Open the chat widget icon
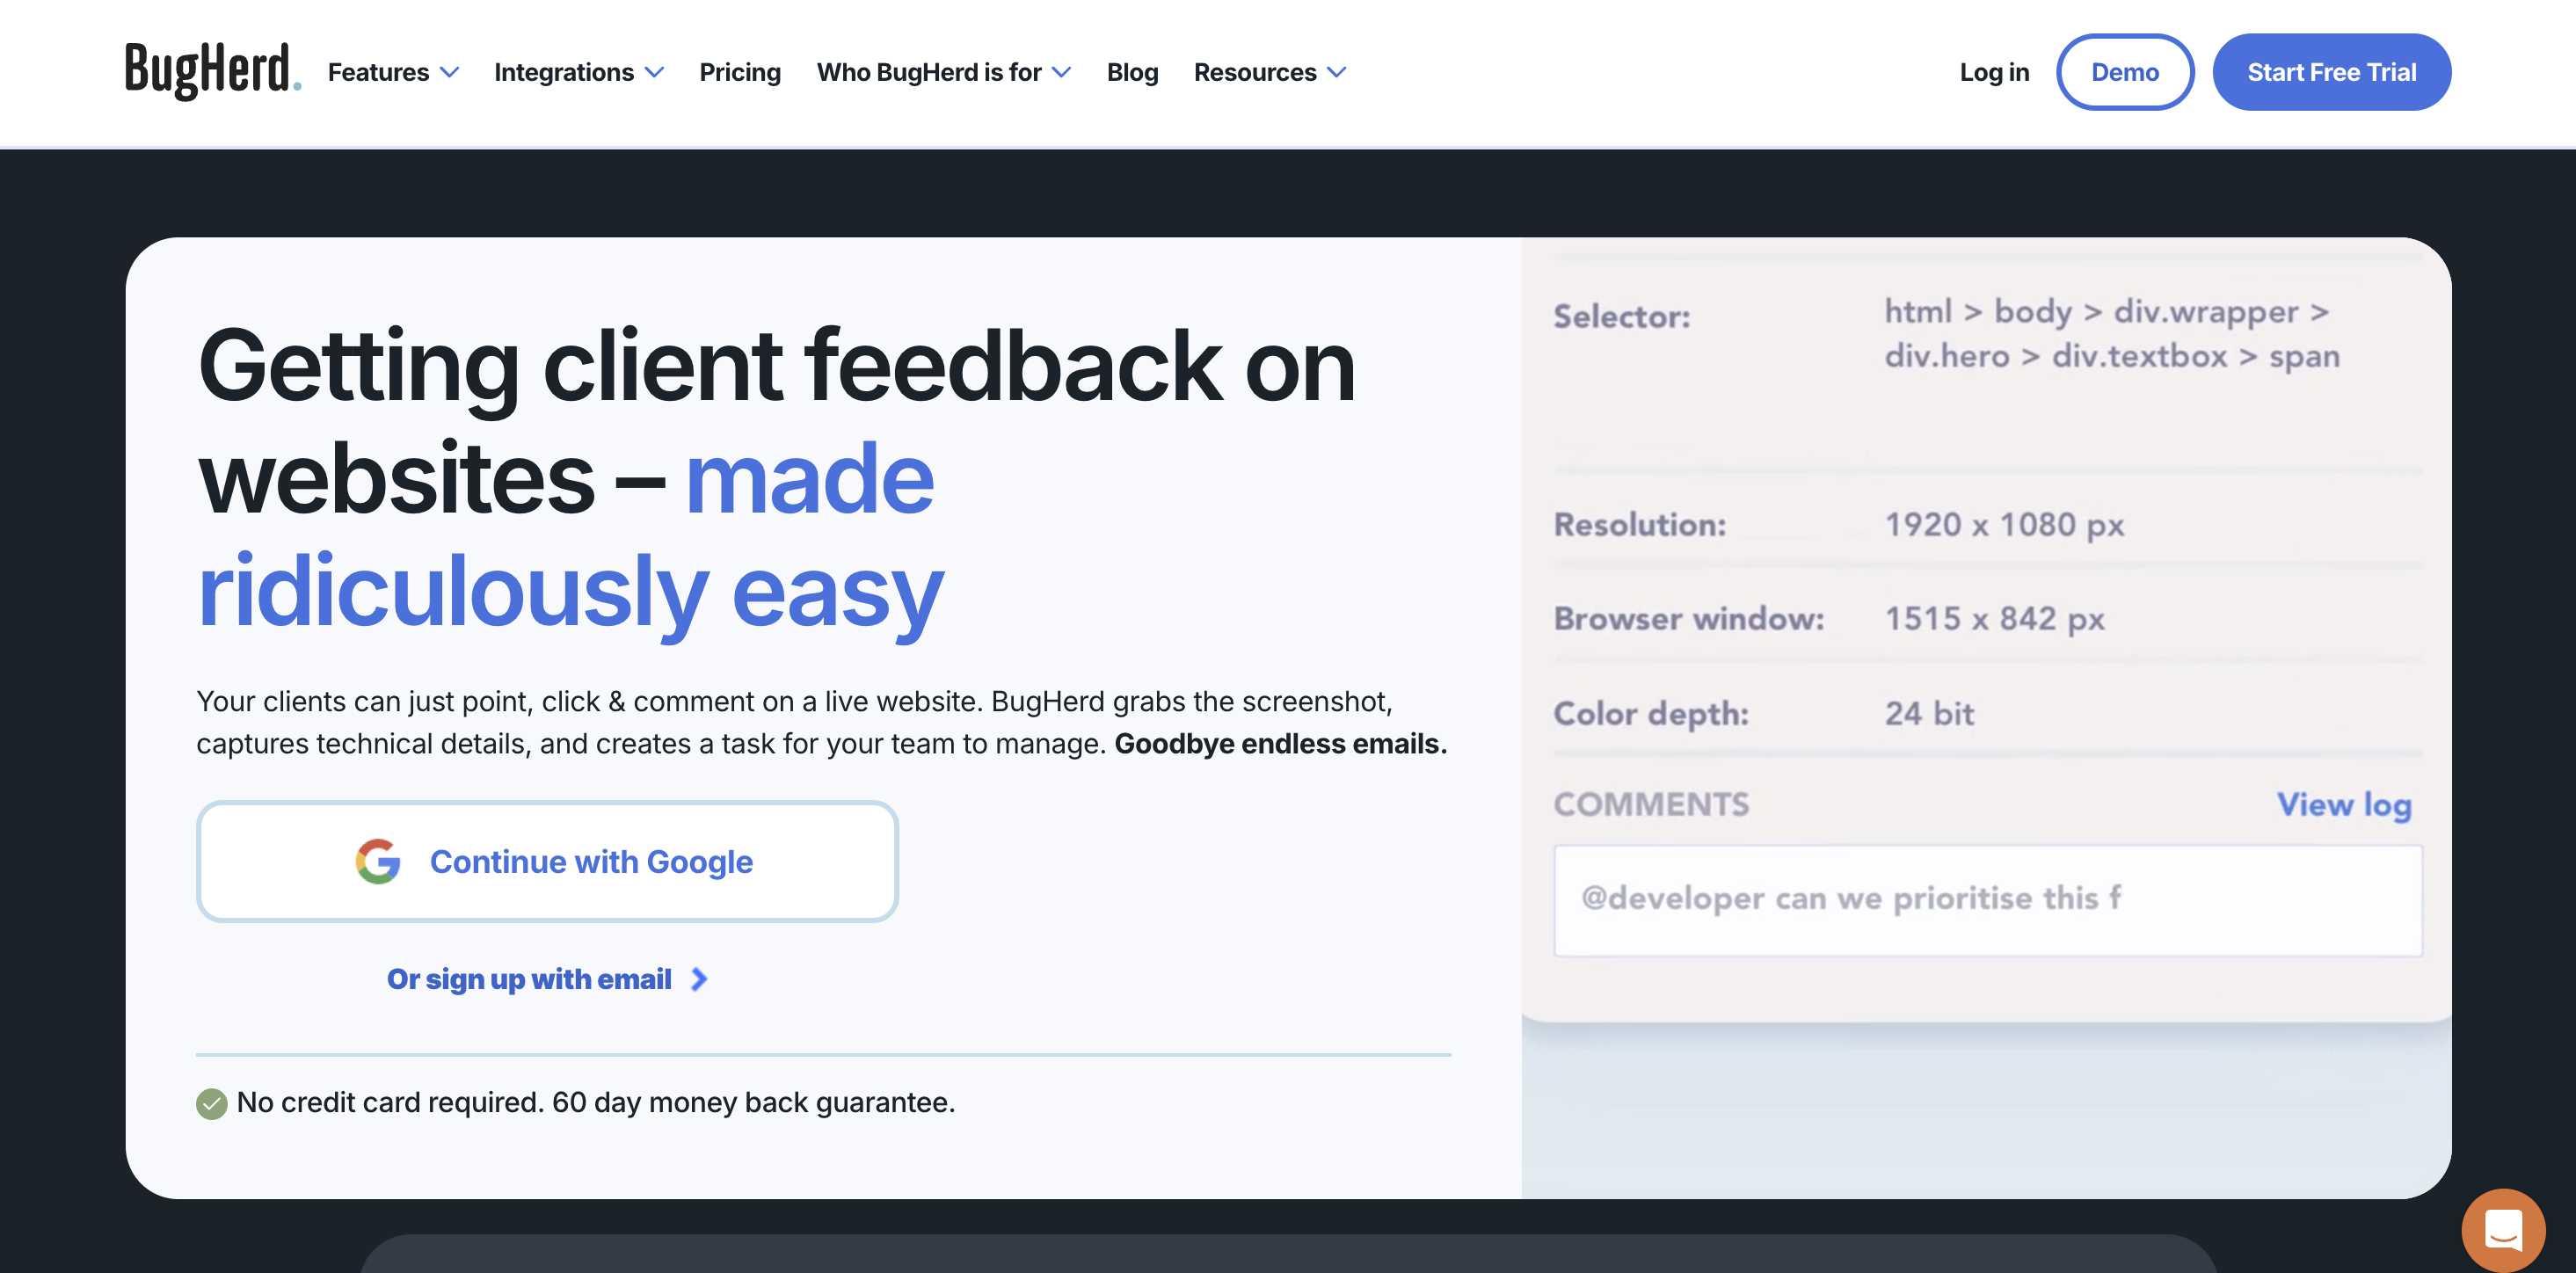2576x1273 pixels. [x=2503, y=1229]
